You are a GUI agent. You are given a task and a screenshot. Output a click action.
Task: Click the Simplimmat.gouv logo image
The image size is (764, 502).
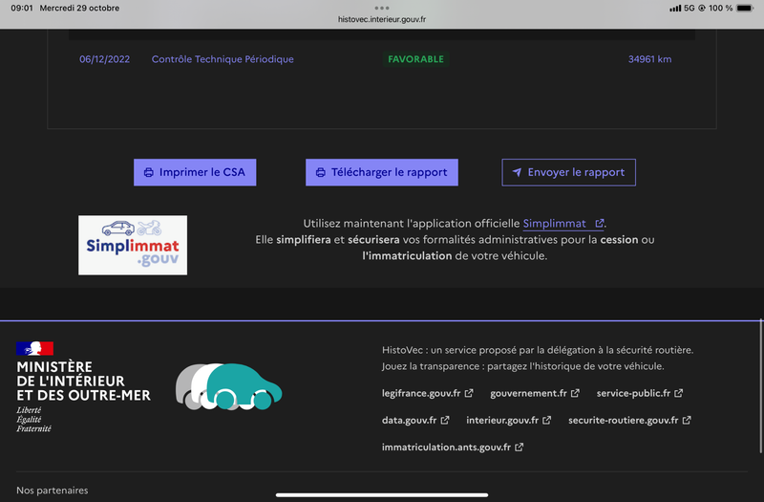point(133,245)
